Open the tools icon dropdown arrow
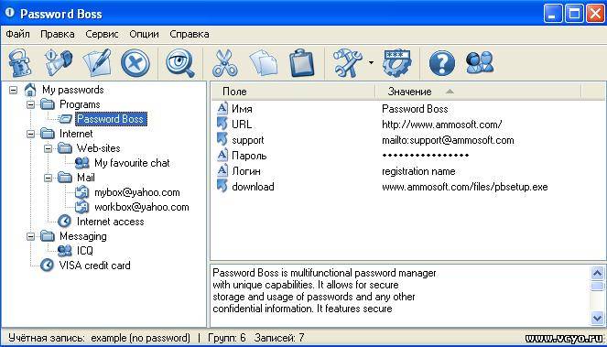 tap(371, 63)
